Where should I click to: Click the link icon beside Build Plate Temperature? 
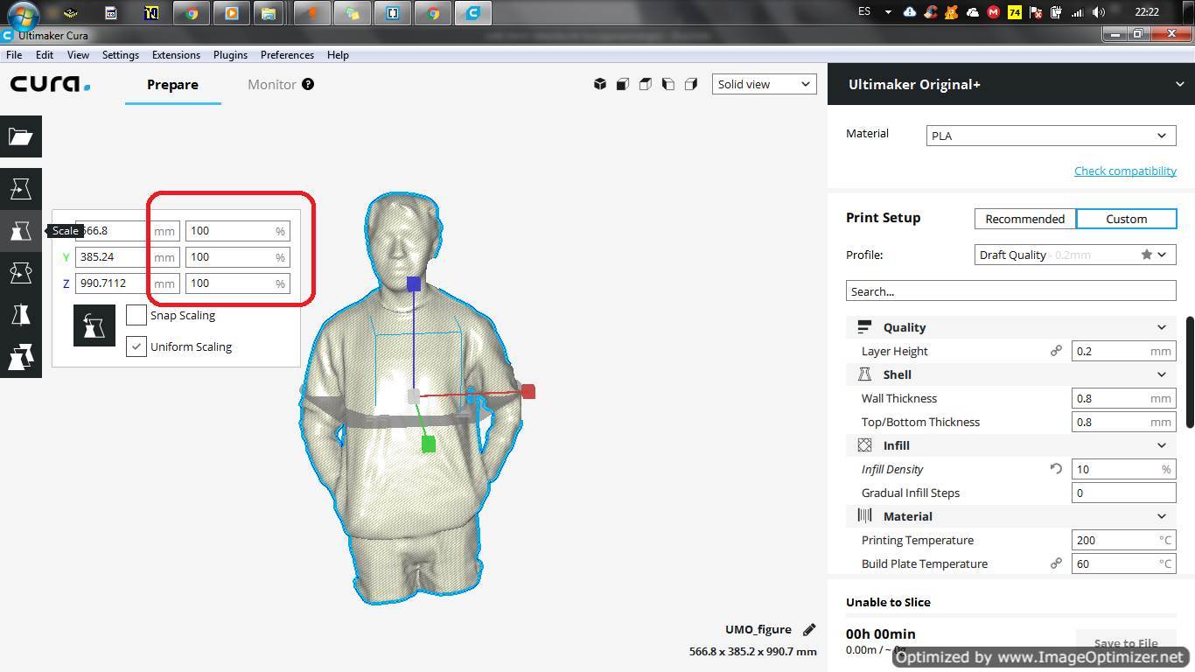pos(1056,563)
